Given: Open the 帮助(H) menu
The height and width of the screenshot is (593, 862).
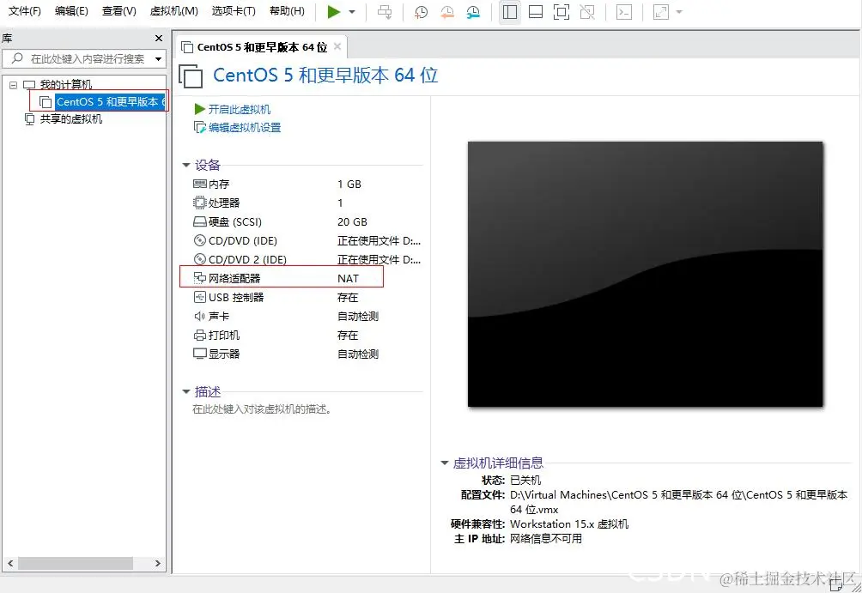Looking at the screenshot, I should 287,11.
